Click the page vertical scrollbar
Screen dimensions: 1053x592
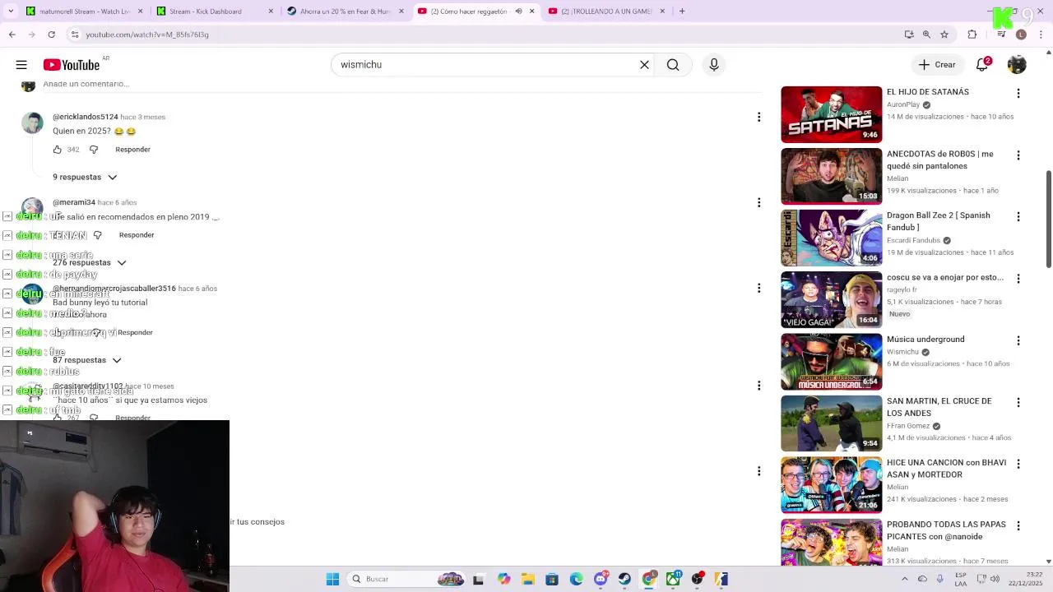pos(1048,219)
